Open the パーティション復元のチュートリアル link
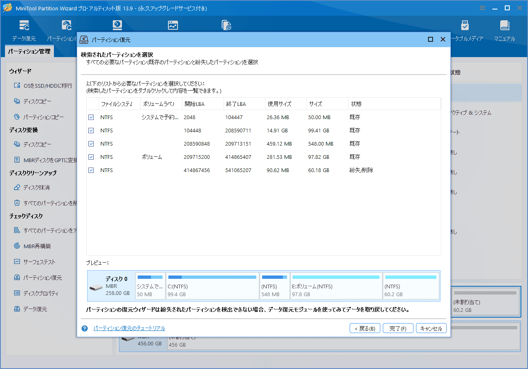 coord(129,328)
